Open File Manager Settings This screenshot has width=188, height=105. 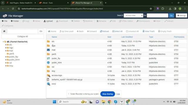(182, 15)
